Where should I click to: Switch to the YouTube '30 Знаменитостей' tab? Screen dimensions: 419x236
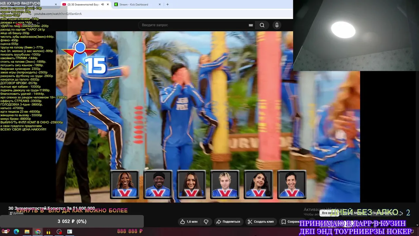83,5
